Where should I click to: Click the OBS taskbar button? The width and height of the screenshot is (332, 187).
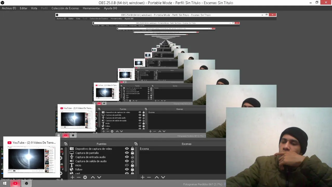26,183
